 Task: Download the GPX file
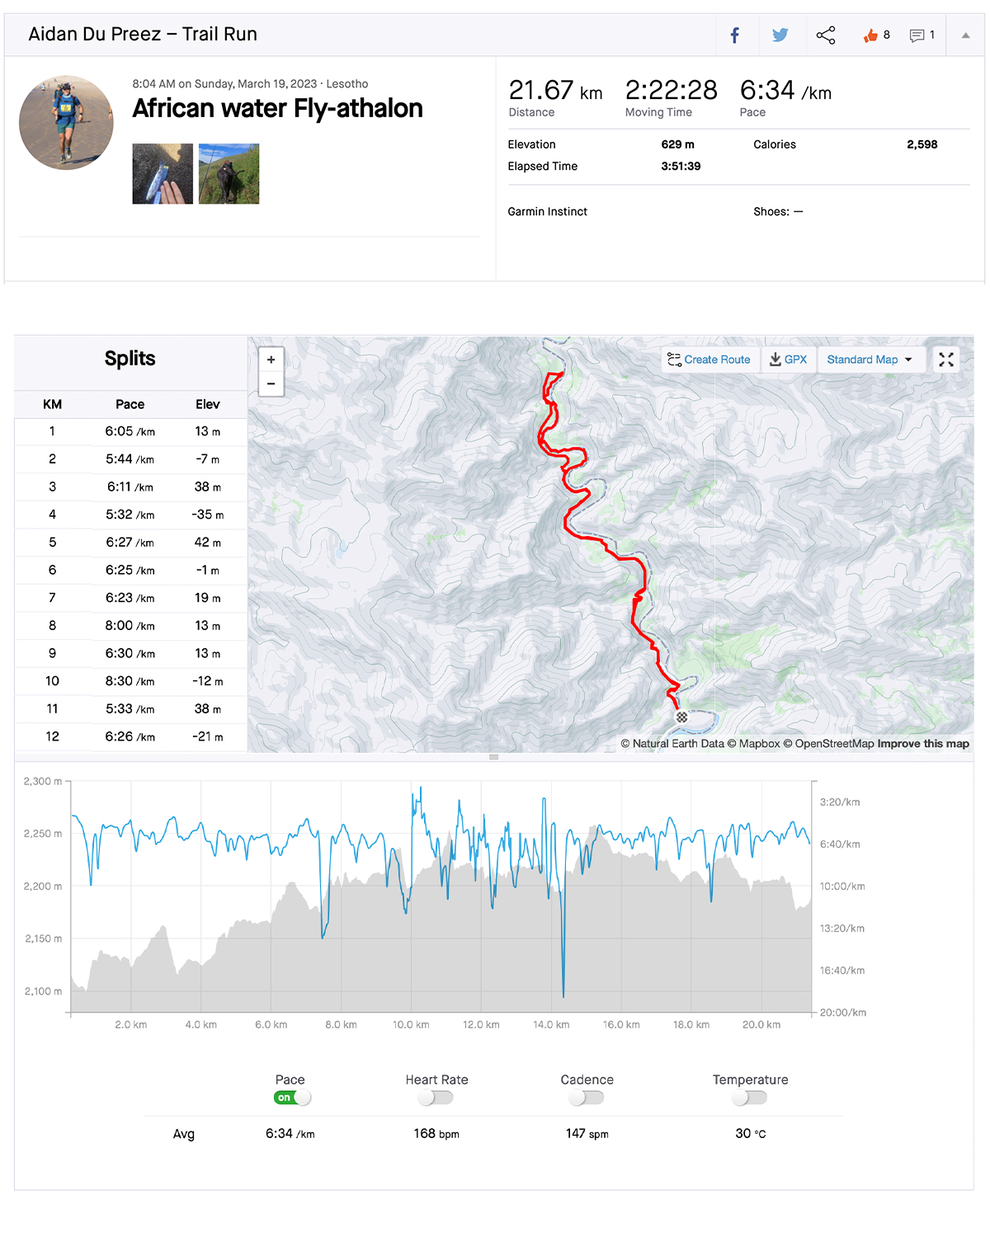(788, 360)
